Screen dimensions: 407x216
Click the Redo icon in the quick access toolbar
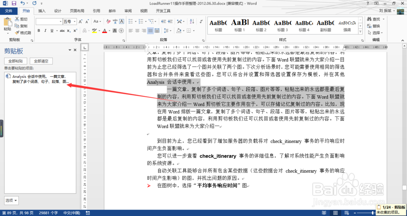click(34, 3)
